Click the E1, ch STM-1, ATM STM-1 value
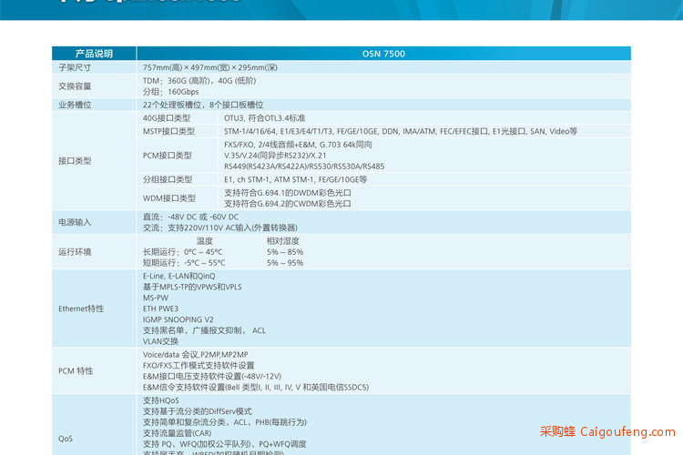Image resolution: width=683 pixels, height=455 pixels. click(x=295, y=179)
